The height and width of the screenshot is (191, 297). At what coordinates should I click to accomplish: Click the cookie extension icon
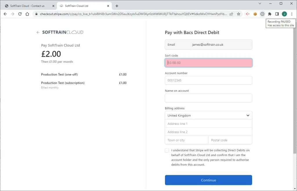255,14
